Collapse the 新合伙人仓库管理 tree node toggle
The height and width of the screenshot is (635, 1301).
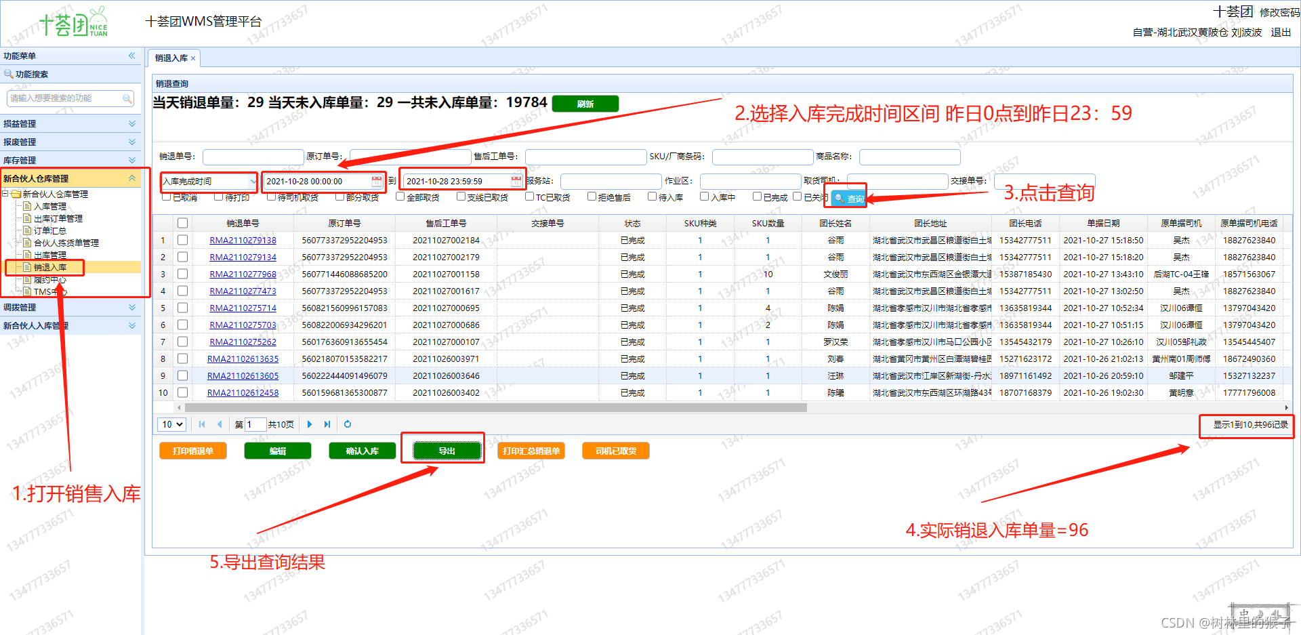(5, 194)
